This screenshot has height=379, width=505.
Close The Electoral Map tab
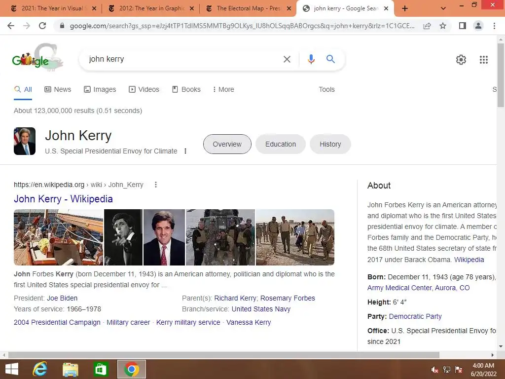[289, 9]
